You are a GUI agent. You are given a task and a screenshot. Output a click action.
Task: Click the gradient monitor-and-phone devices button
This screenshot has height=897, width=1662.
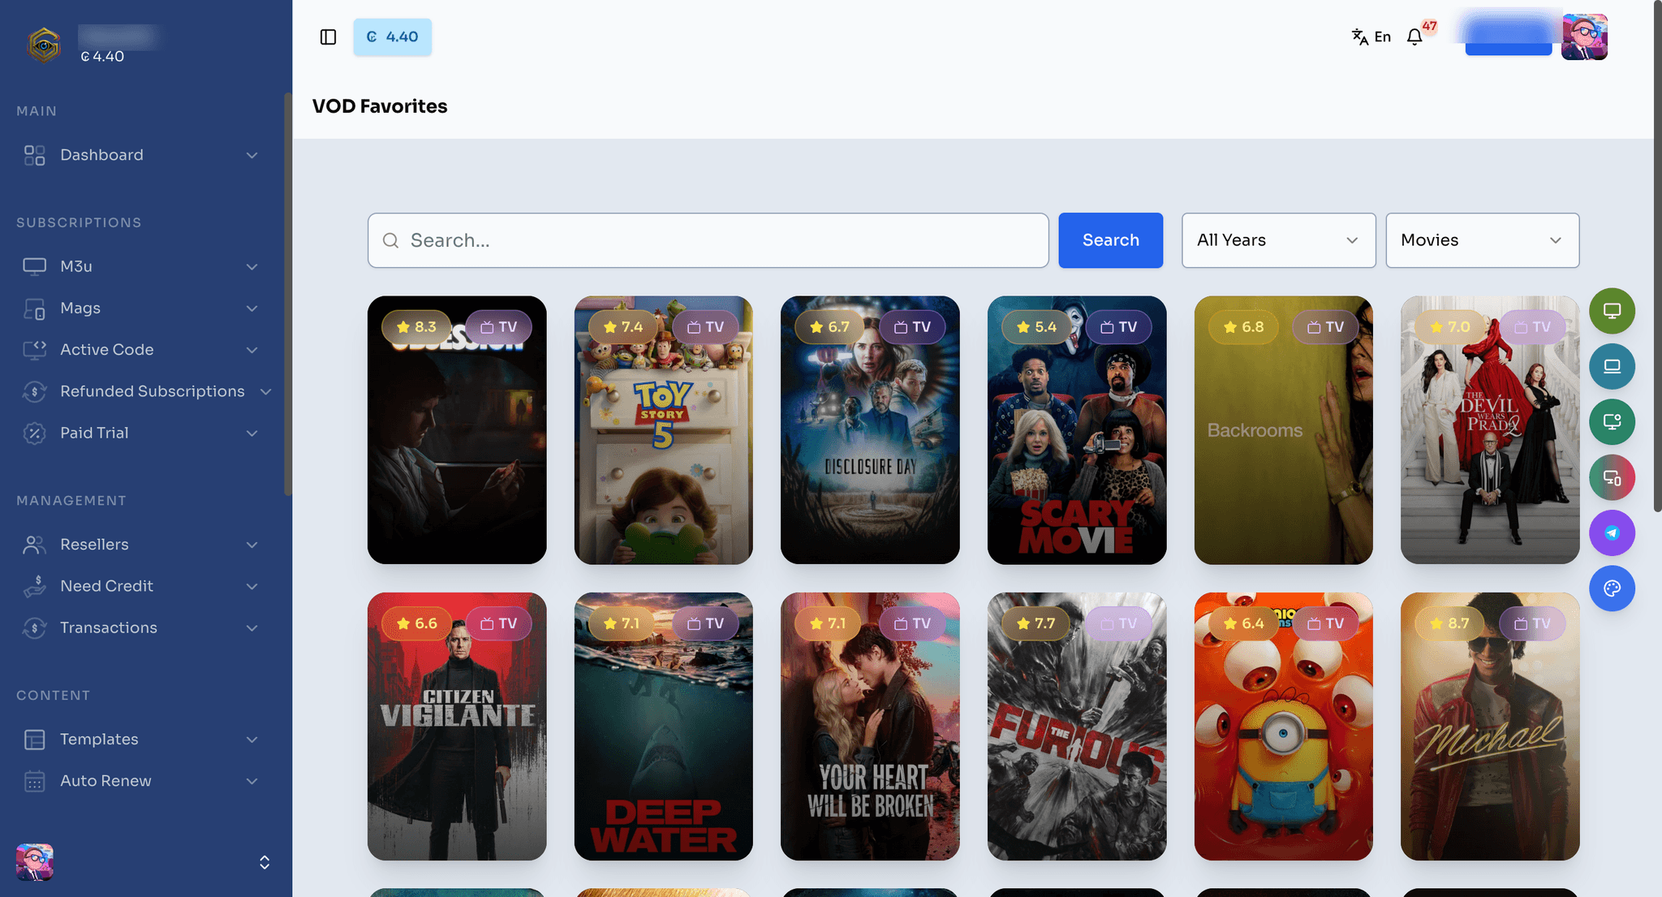point(1612,477)
